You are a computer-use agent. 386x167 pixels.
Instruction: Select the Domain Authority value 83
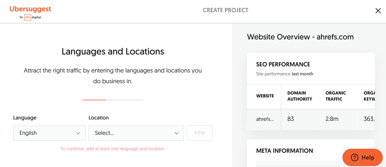pyautogui.click(x=291, y=119)
